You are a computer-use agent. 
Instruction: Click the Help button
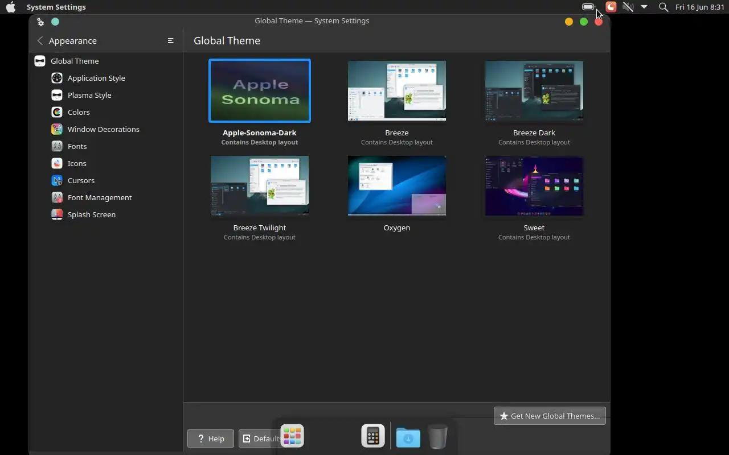point(210,439)
